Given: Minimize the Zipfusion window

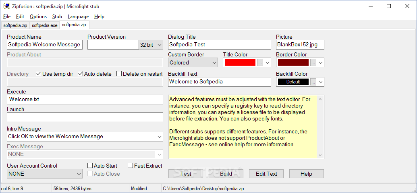Looking at the screenshot, I should [x=370, y=6].
